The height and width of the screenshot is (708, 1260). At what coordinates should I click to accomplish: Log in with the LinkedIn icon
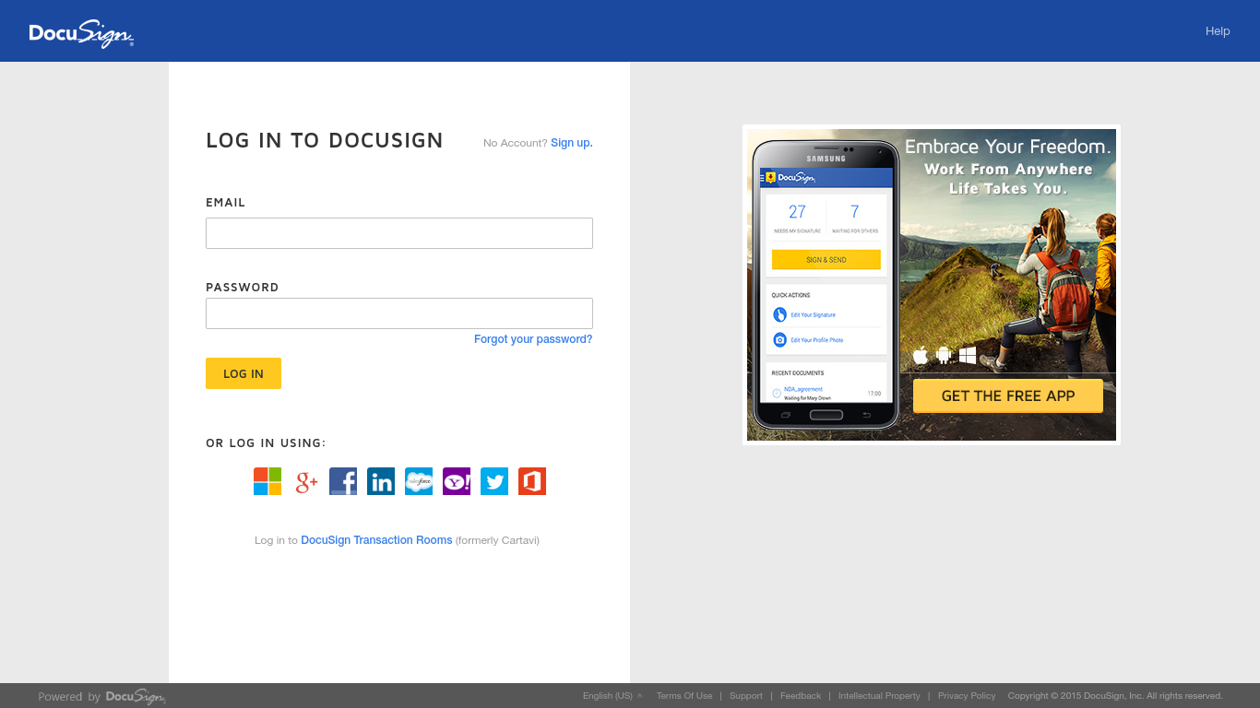coord(381,481)
